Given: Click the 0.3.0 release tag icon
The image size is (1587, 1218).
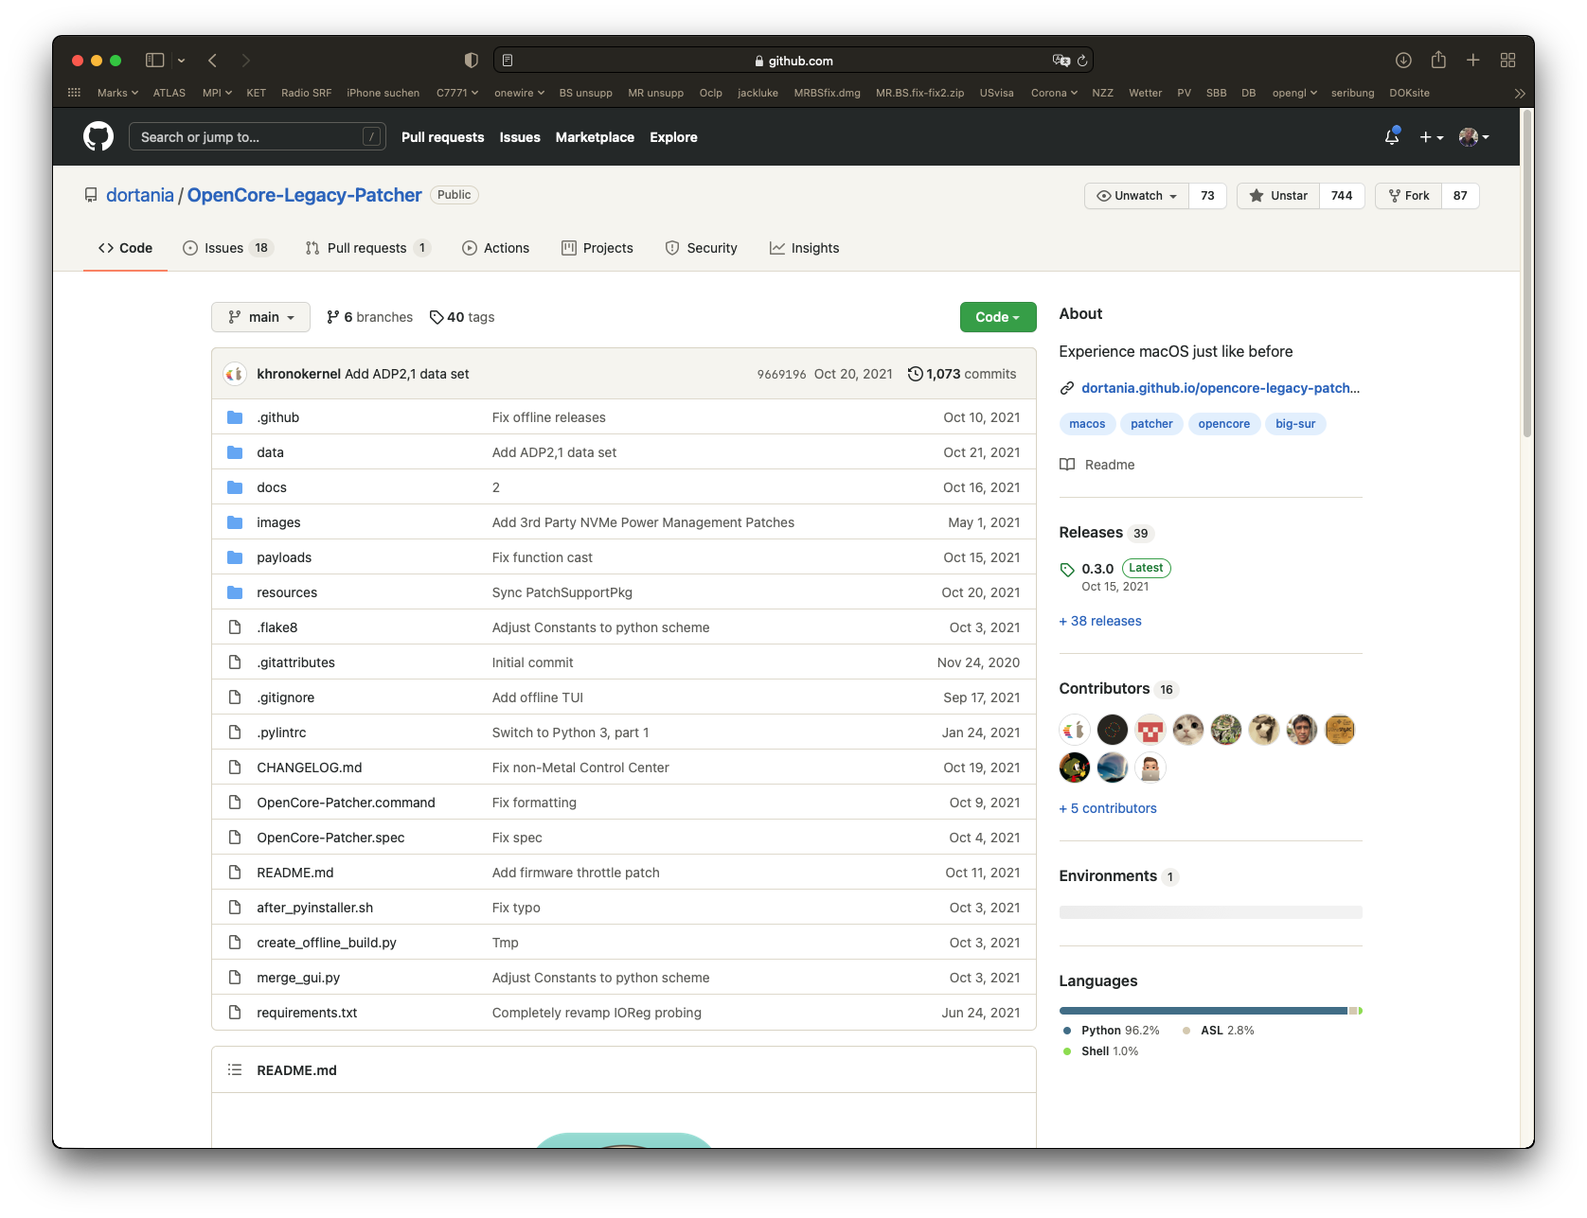Looking at the screenshot, I should [x=1067, y=570].
